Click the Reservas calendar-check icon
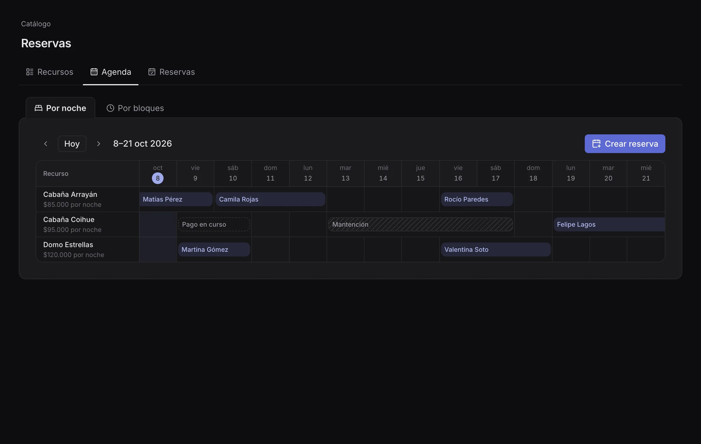Viewport: 701px width, 444px height. [x=152, y=72]
